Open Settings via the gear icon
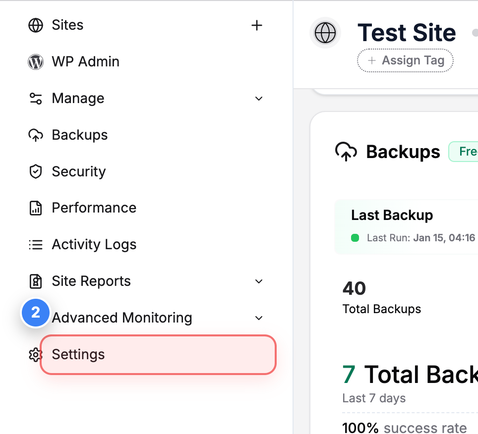Viewport: 478px width, 434px height. coord(35,354)
